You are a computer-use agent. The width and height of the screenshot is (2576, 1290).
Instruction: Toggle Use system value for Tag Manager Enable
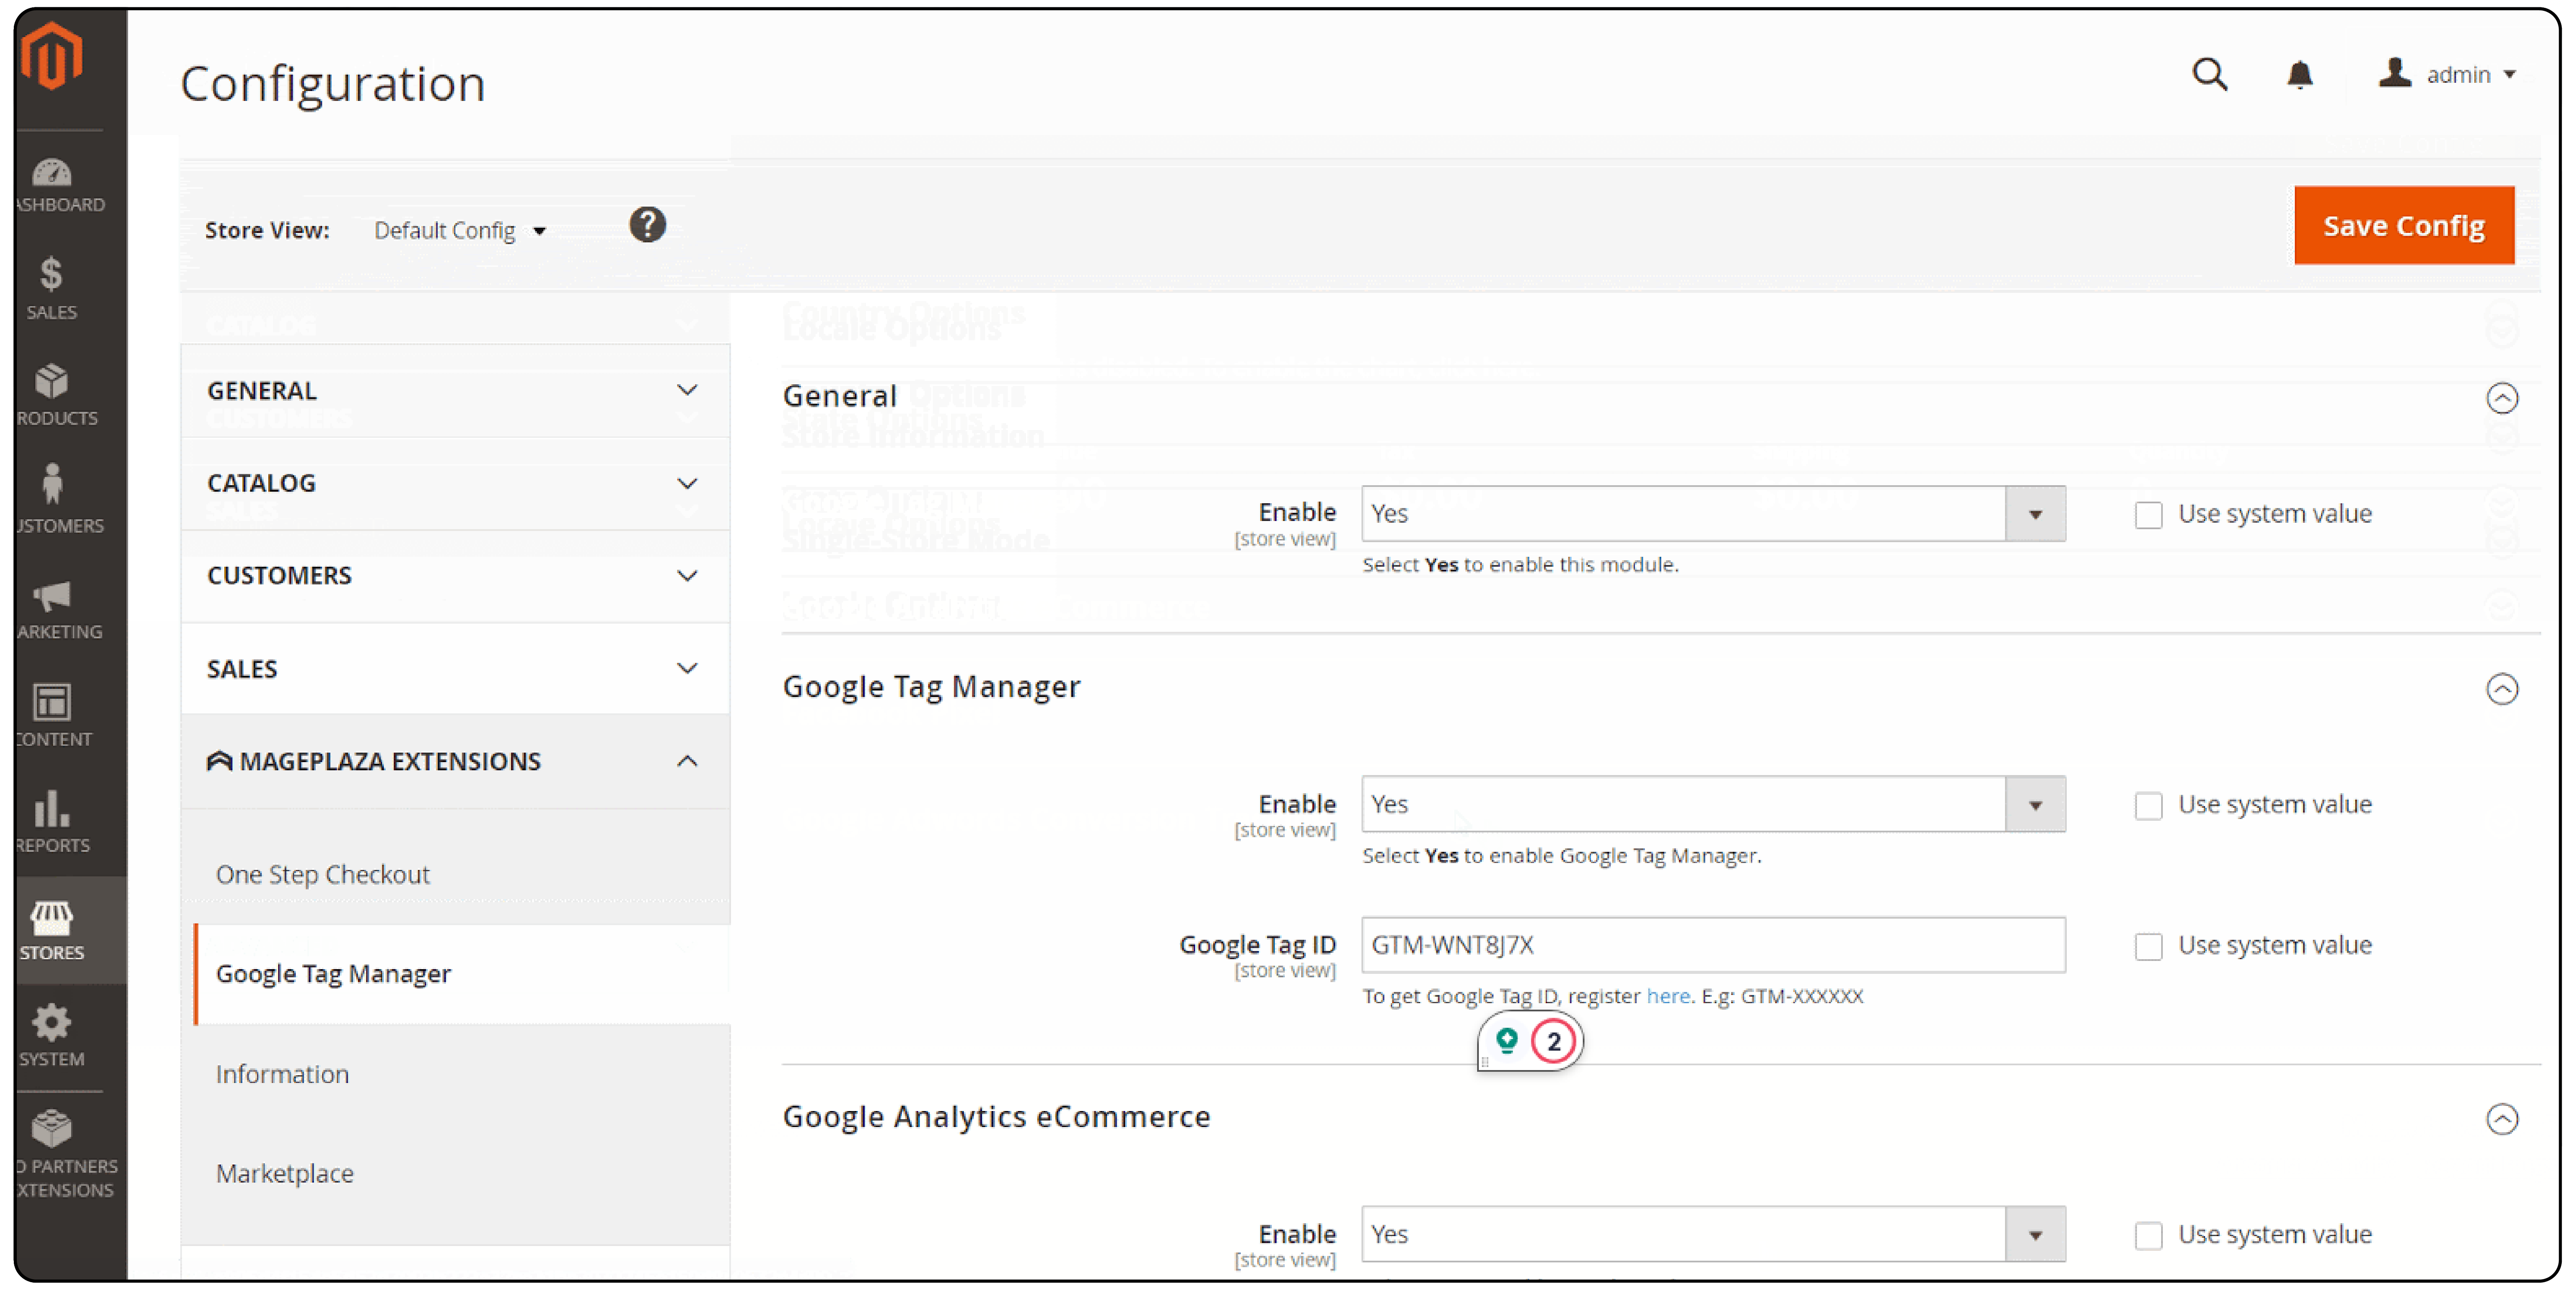[x=2148, y=806]
